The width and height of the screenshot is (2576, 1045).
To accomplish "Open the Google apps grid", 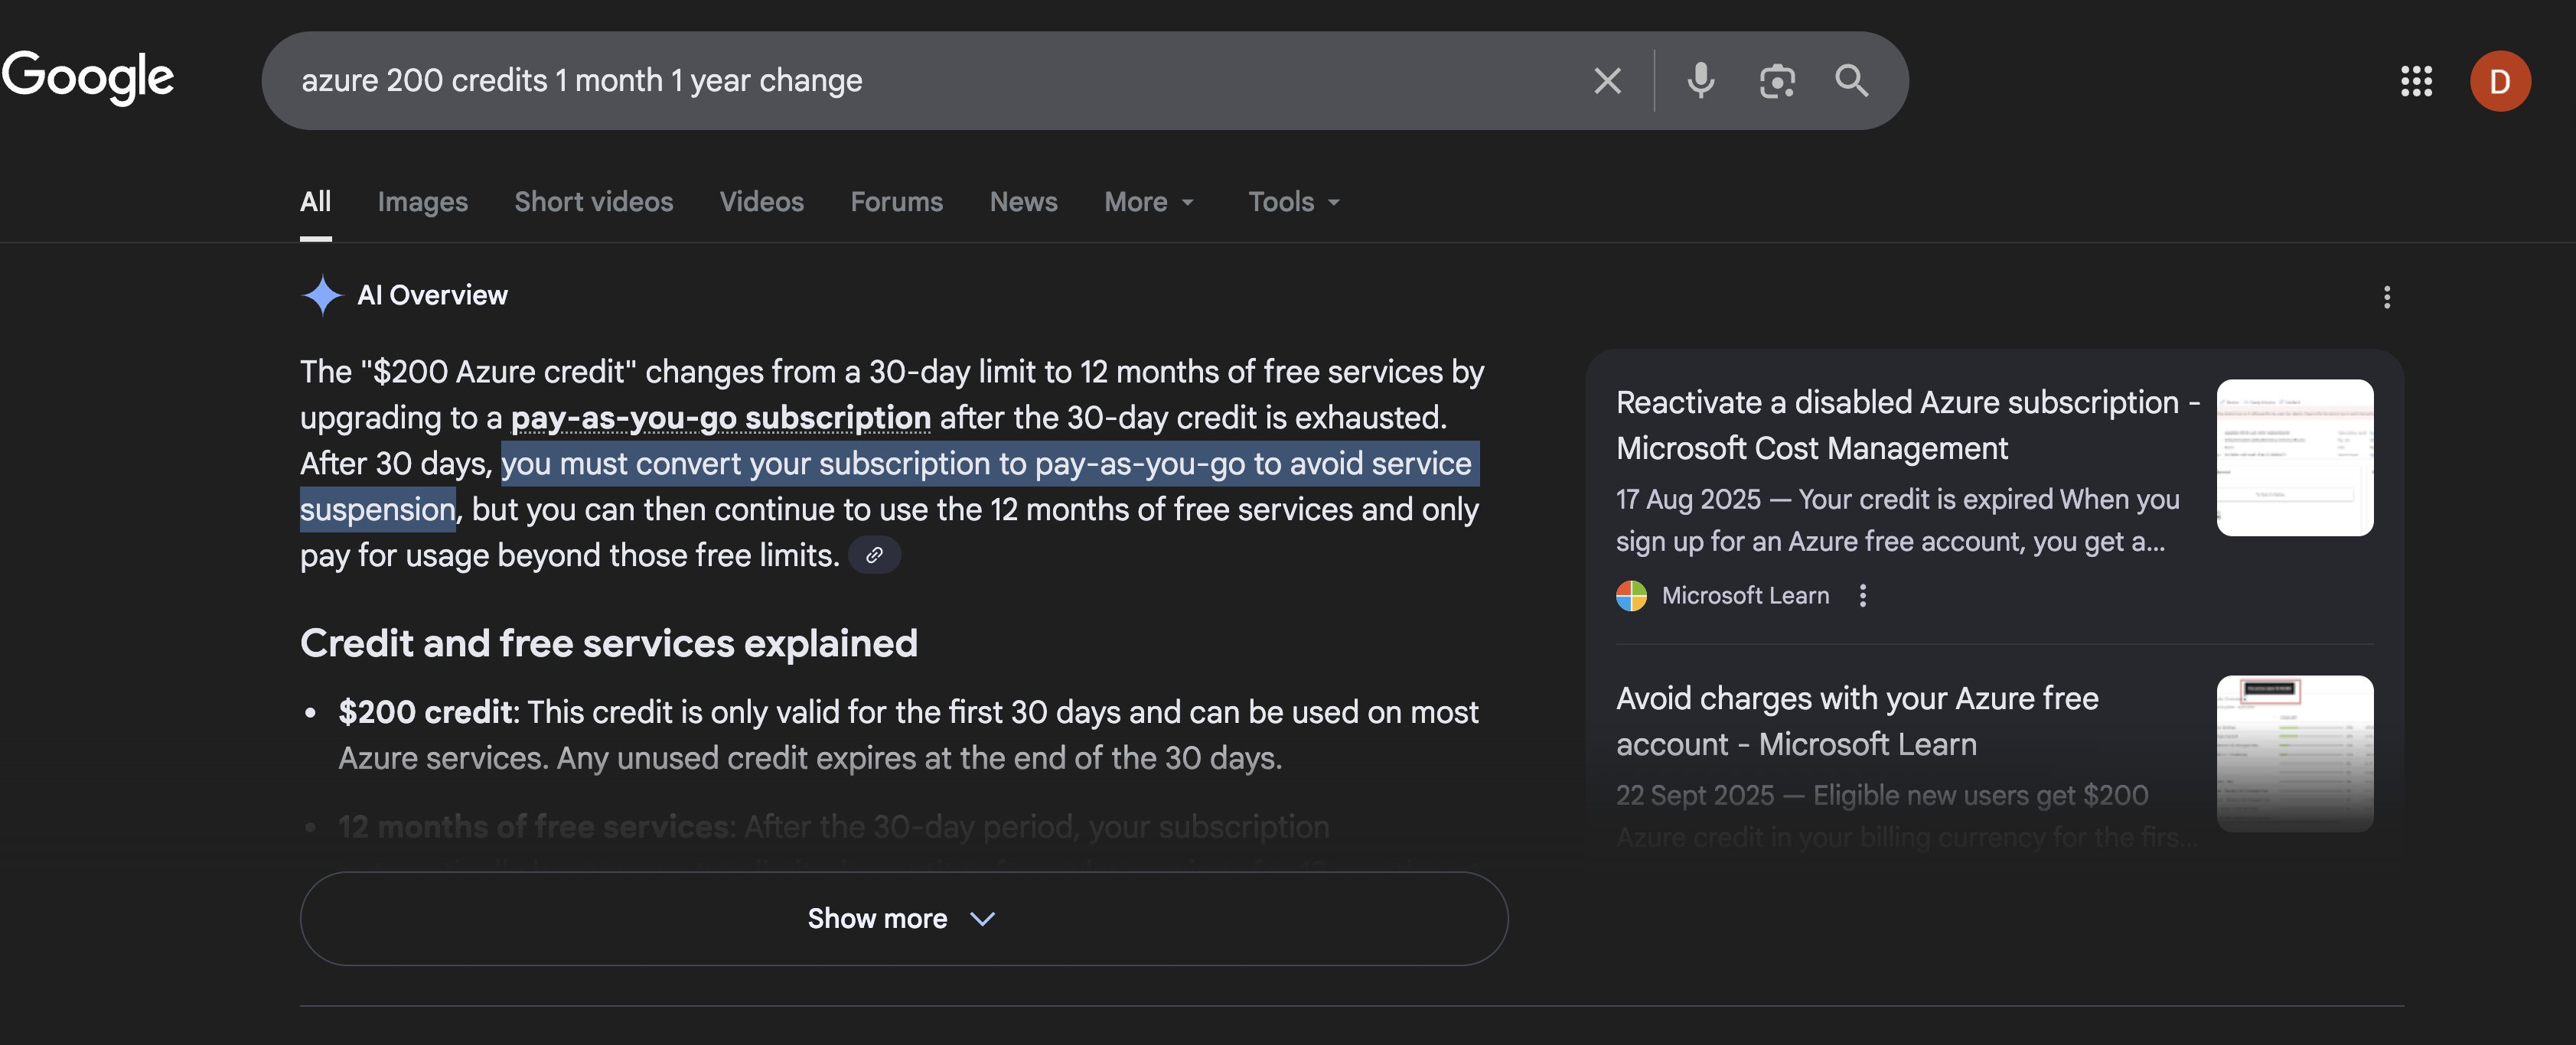I will (2416, 81).
